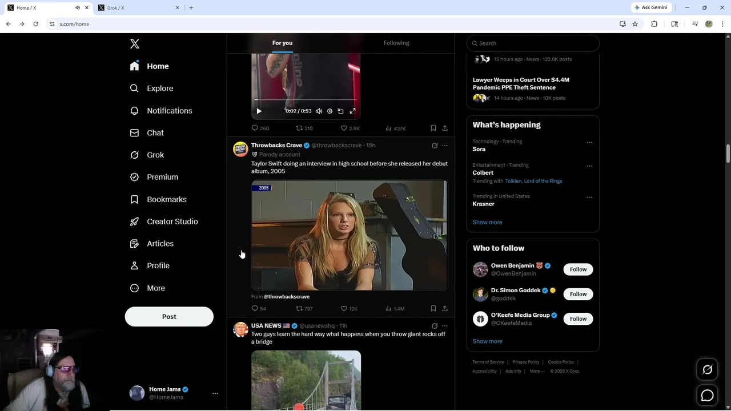This screenshot has height=411, width=731.
Task: Reply to Throwbacks Crave post
Action: coord(259,309)
